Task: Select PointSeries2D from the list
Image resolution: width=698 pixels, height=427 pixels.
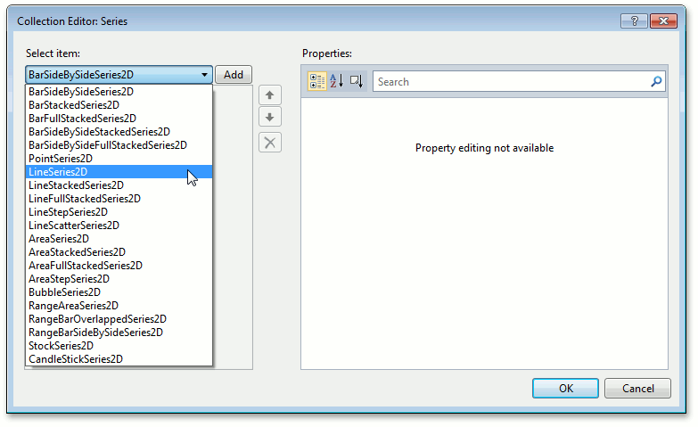Action: 119,159
